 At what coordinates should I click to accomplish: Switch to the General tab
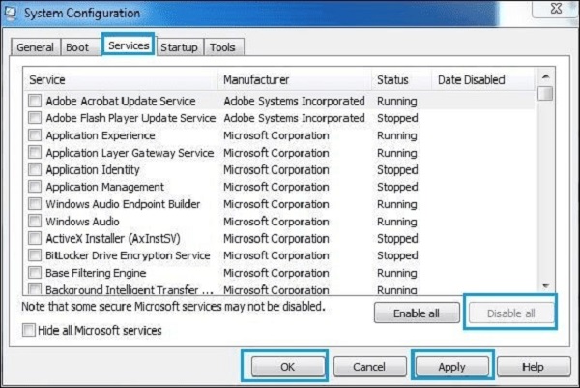click(36, 46)
